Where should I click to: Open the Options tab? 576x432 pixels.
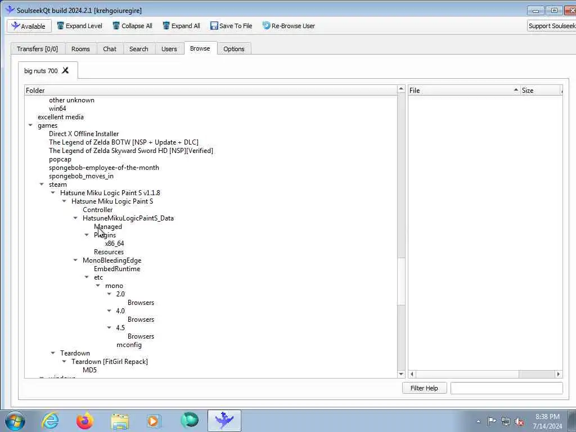coord(233,49)
